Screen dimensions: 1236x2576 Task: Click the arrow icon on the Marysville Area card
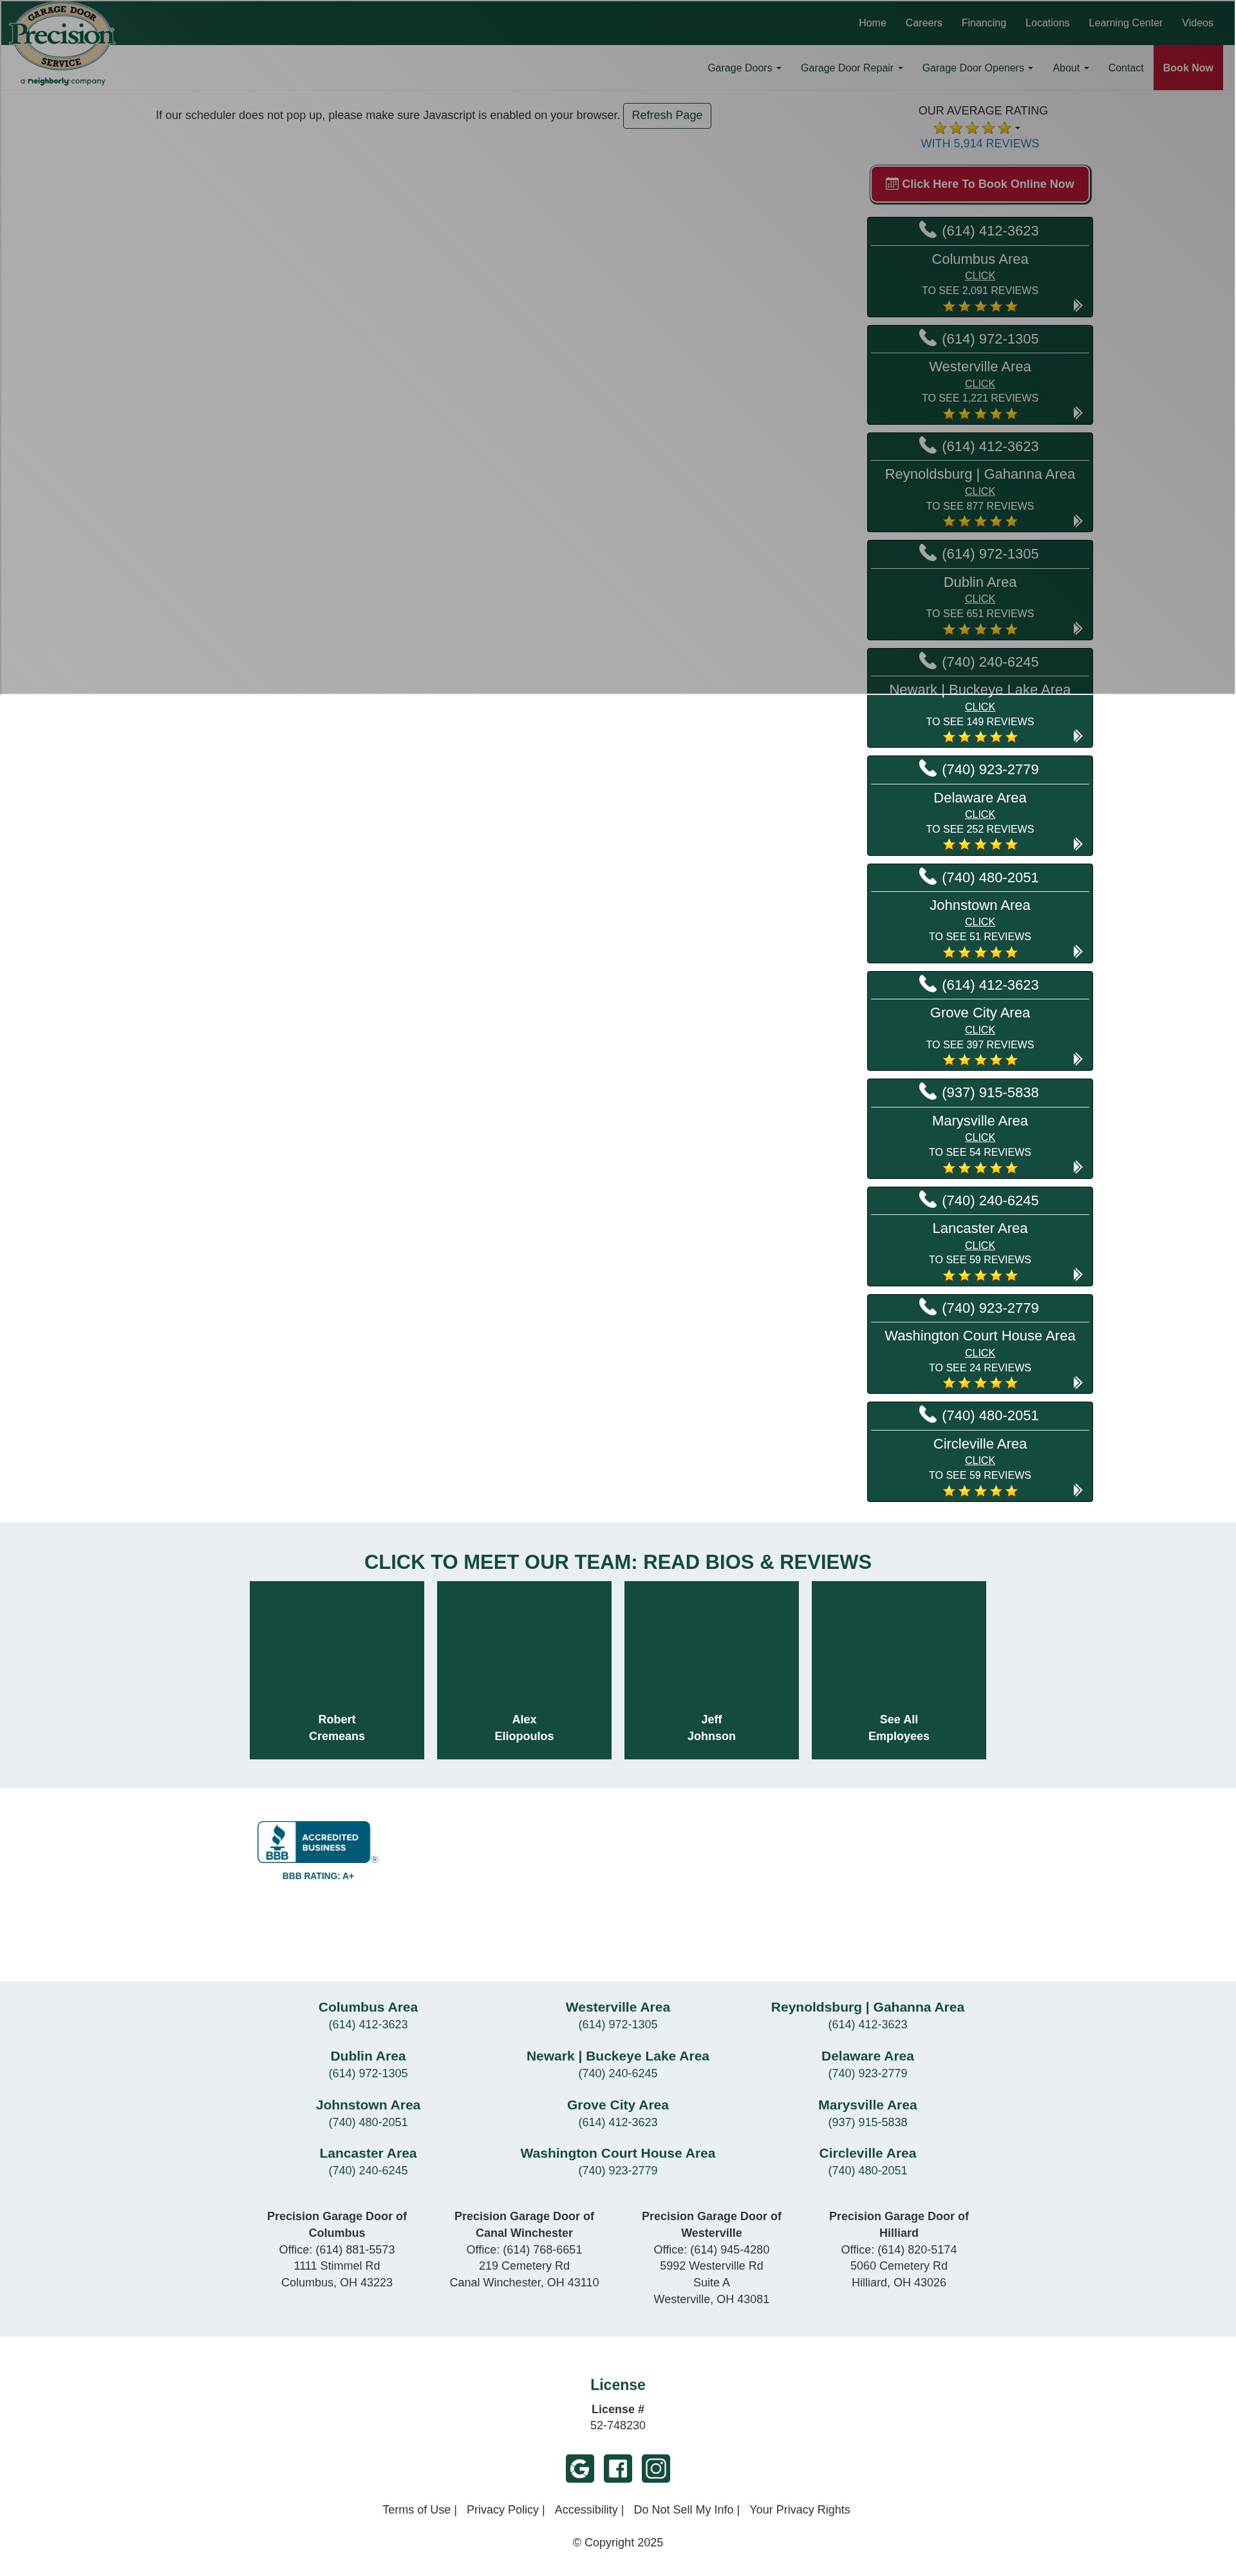pos(1078,1167)
